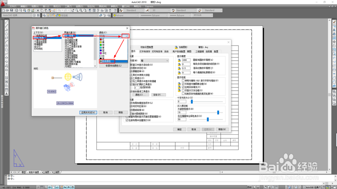This screenshot has height=189, width=337.
Task: Select the Arc draw tool
Action: click(6, 42)
